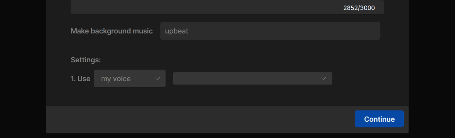The image size is (455, 138).
Task: Click the '1. Use' label
Action: (x=81, y=79)
